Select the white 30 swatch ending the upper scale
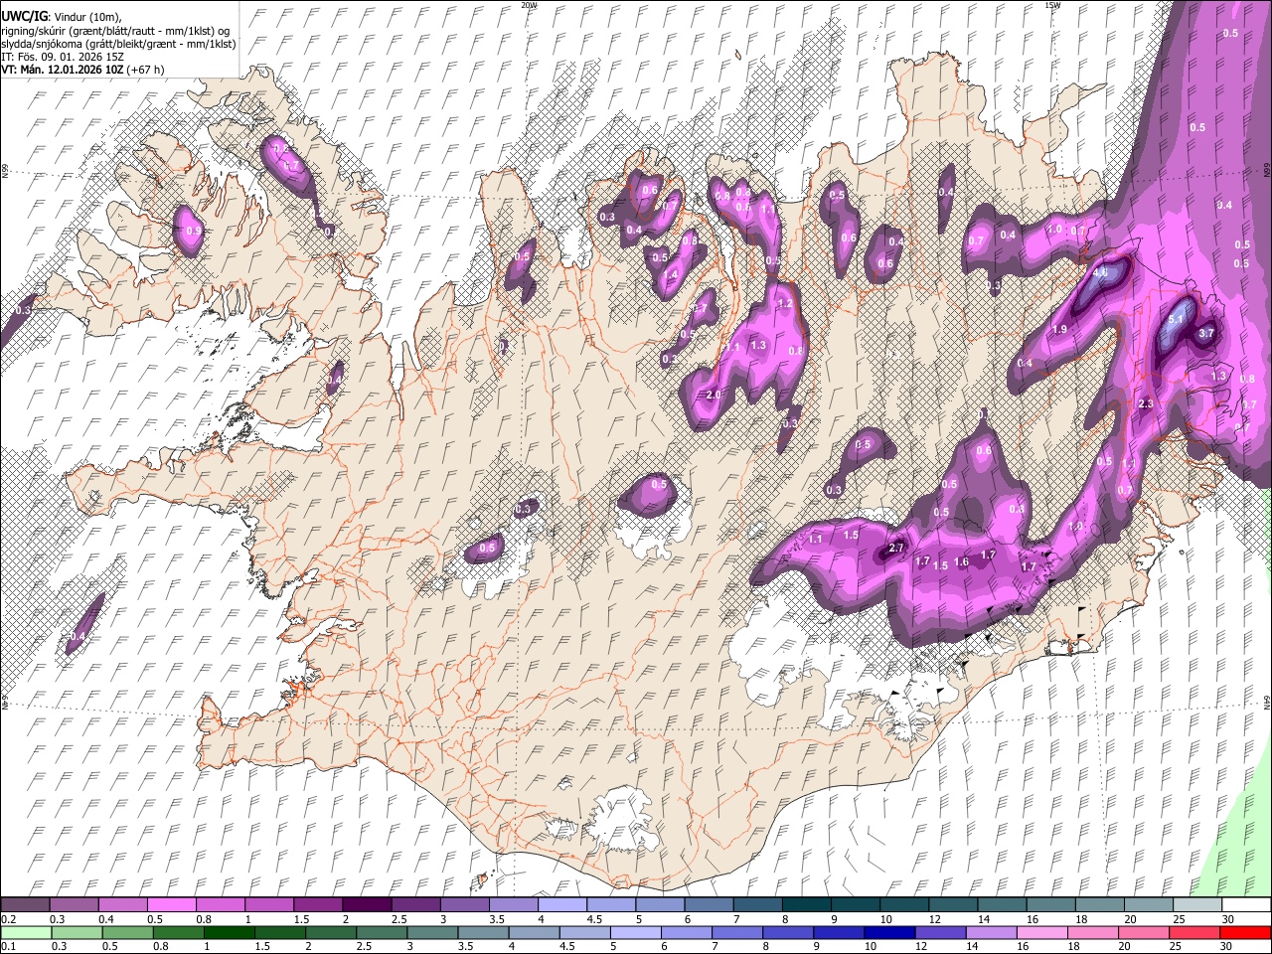 (1245, 905)
